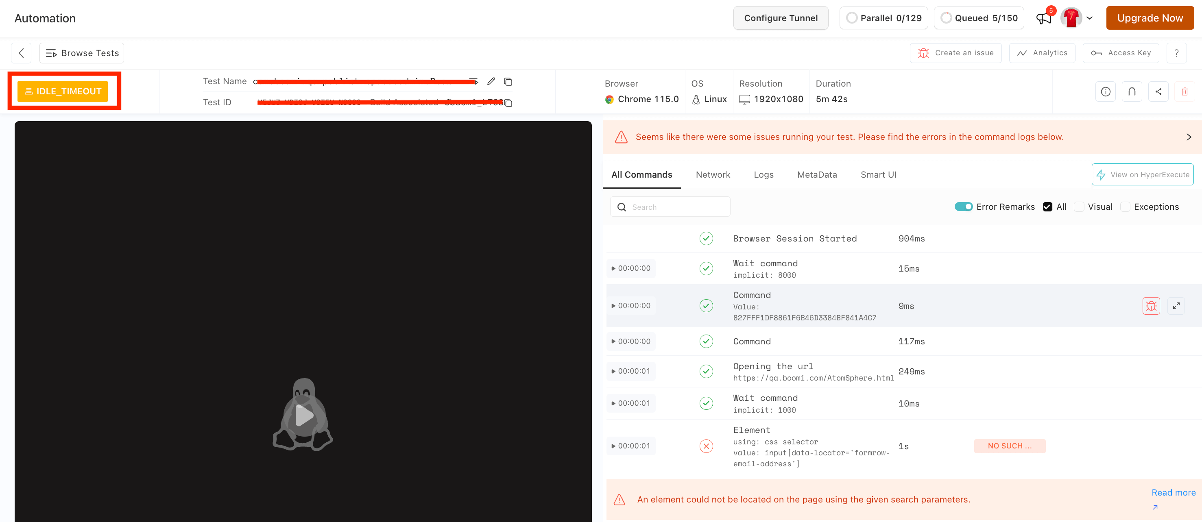Copy the test name with copy icon
1202x522 pixels.
[x=508, y=82]
